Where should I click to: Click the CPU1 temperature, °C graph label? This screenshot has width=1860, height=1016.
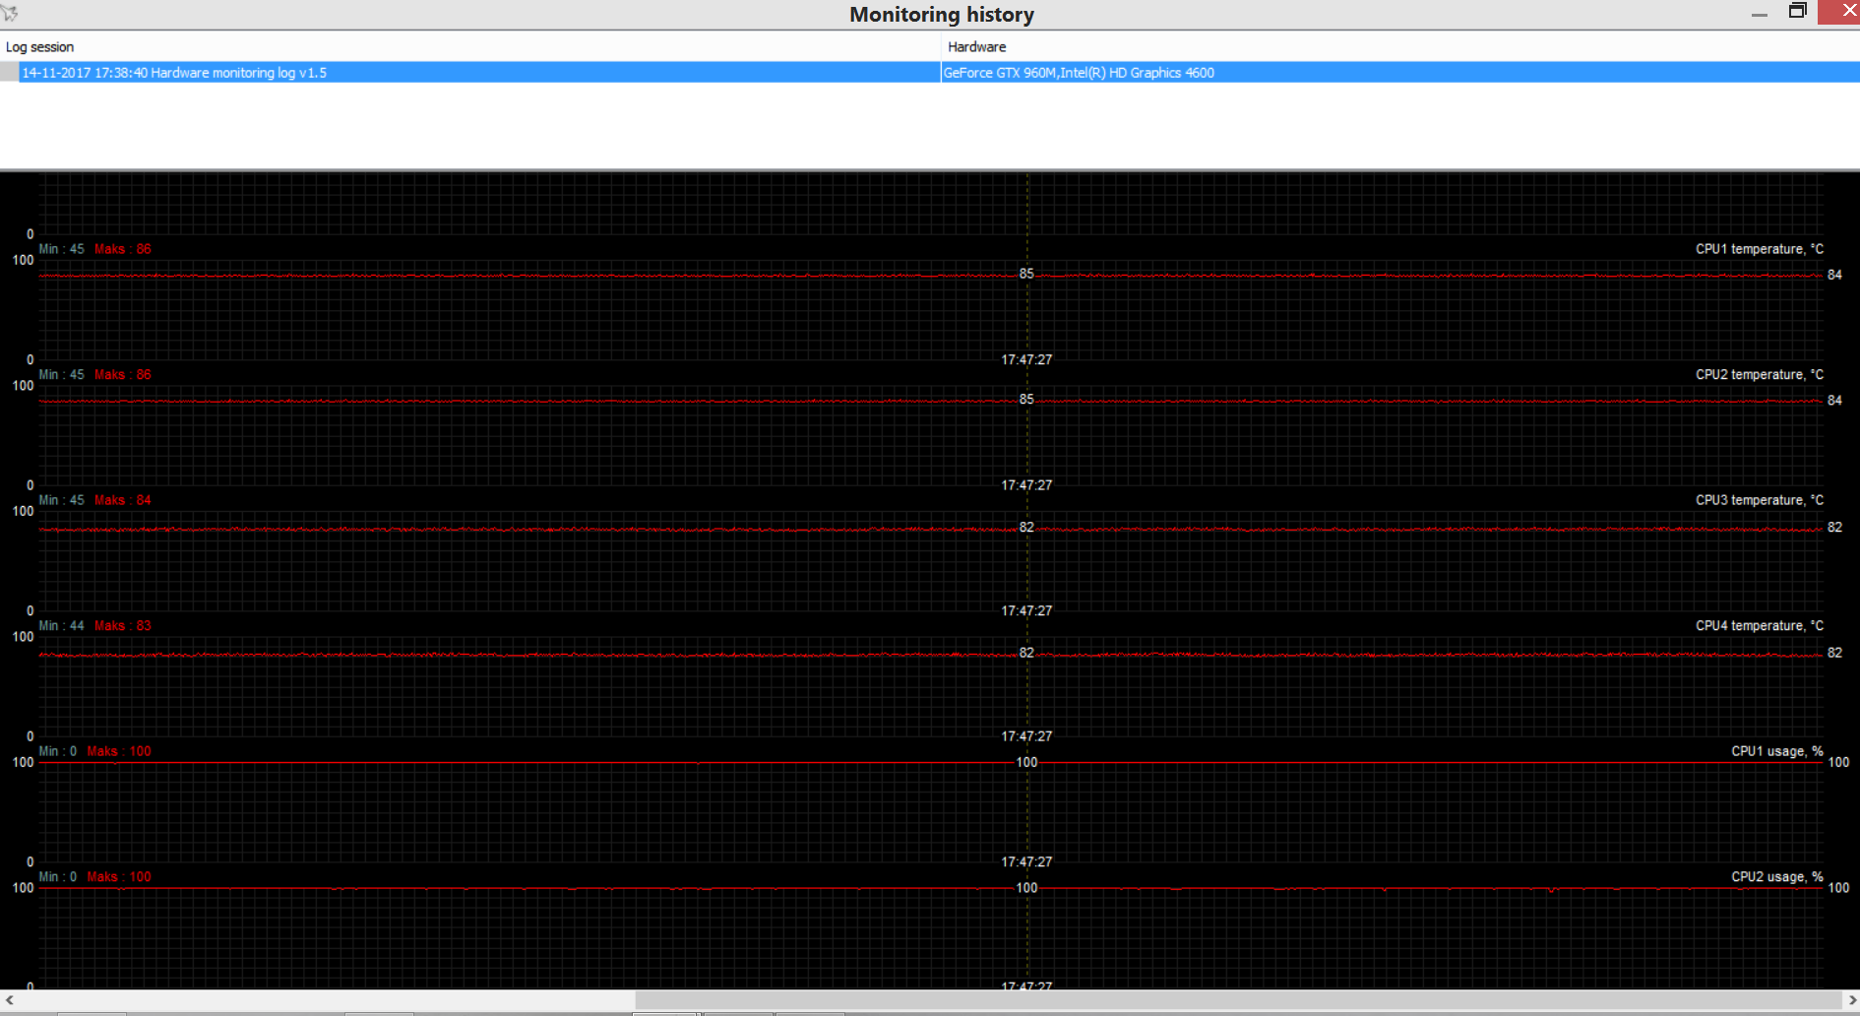(1759, 249)
